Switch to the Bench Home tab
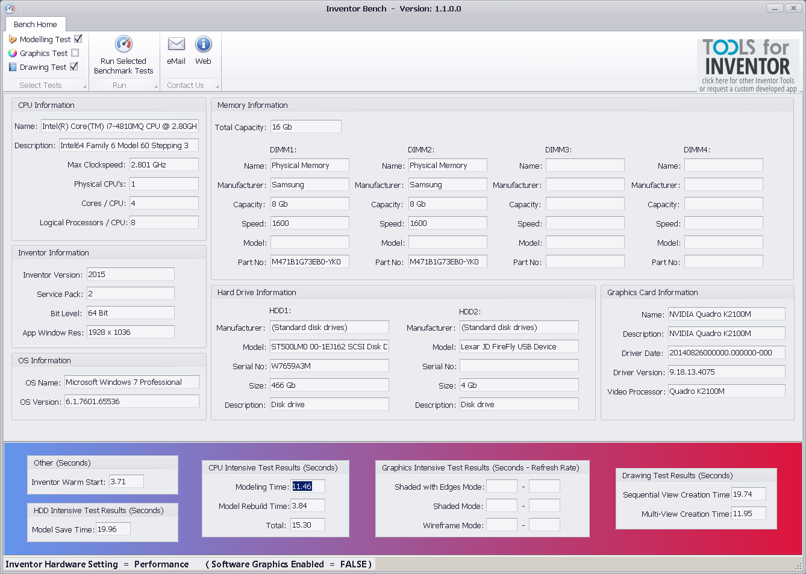The width and height of the screenshot is (806, 574). 36,24
